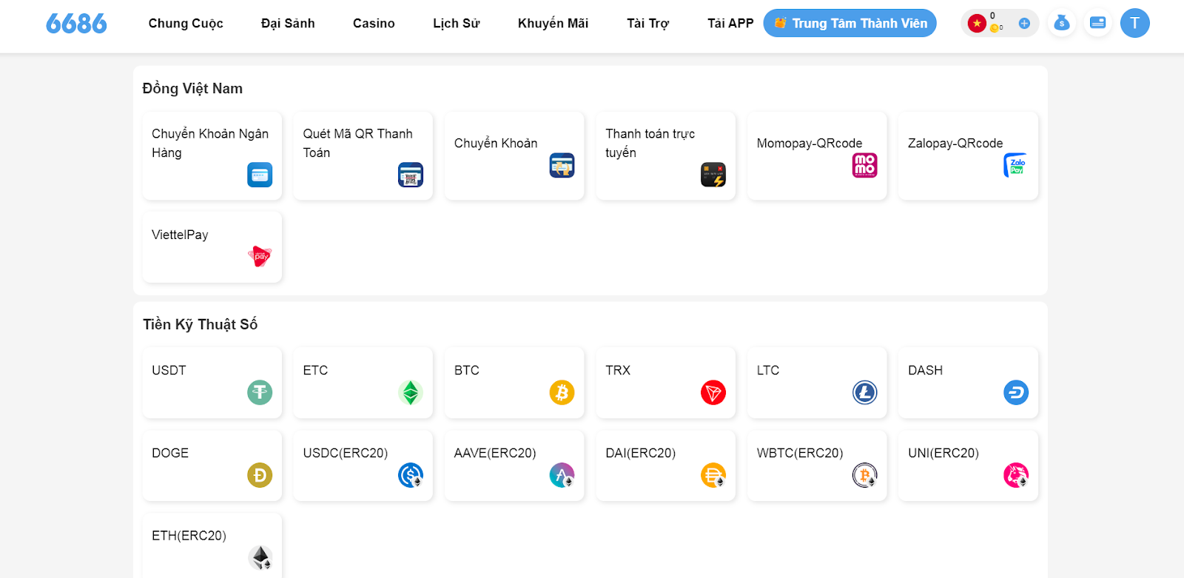The width and height of the screenshot is (1184, 578).
Task: Click the Đồng Việt Nam section heading
Action: pyautogui.click(x=192, y=89)
